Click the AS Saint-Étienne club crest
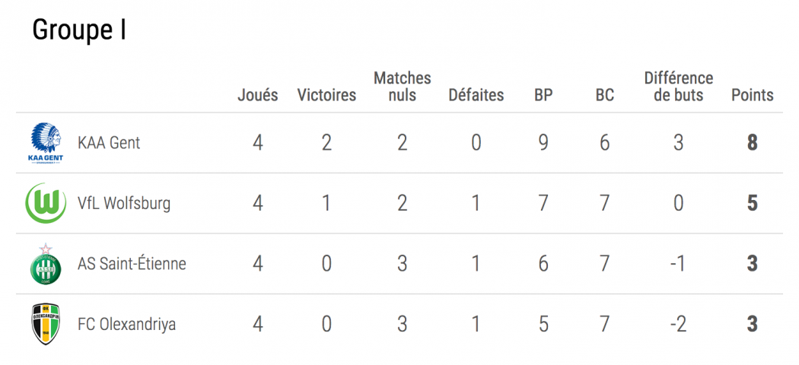 (46, 264)
